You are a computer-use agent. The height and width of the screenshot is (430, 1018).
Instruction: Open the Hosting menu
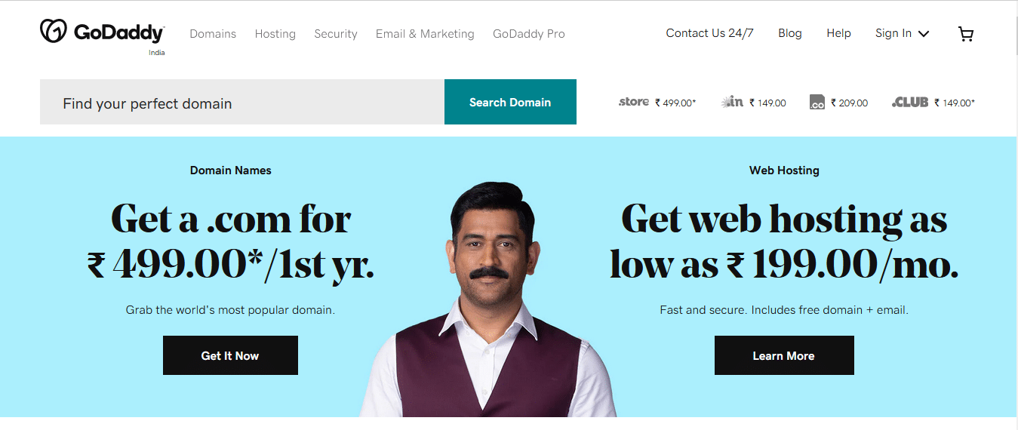(x=275, y=34)
